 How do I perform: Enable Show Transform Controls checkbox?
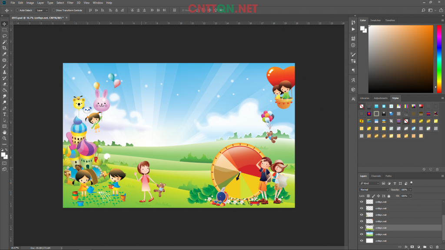(53, 10)
